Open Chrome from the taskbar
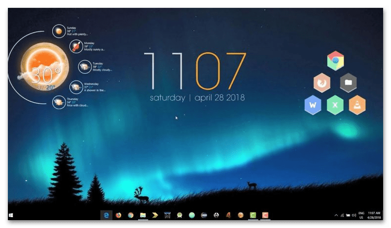The width and height of the screenshot is (391, 228). coord(131,215)
